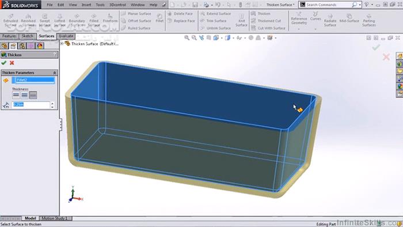Click the Ruled Surface command
Screen dimensions: 403x227
click(136, 28)
